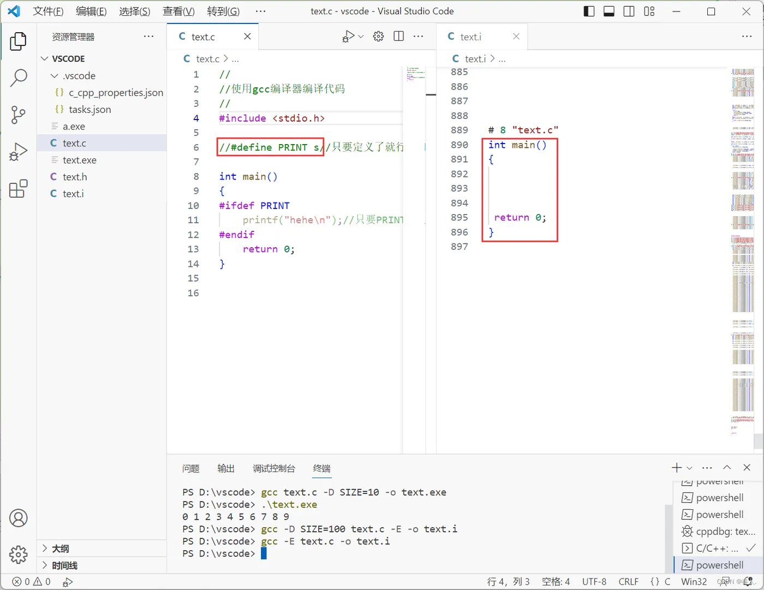Open the 查看(V) menu
The image size is (764, 590).
pyautogui.click(x=178, y=11)
